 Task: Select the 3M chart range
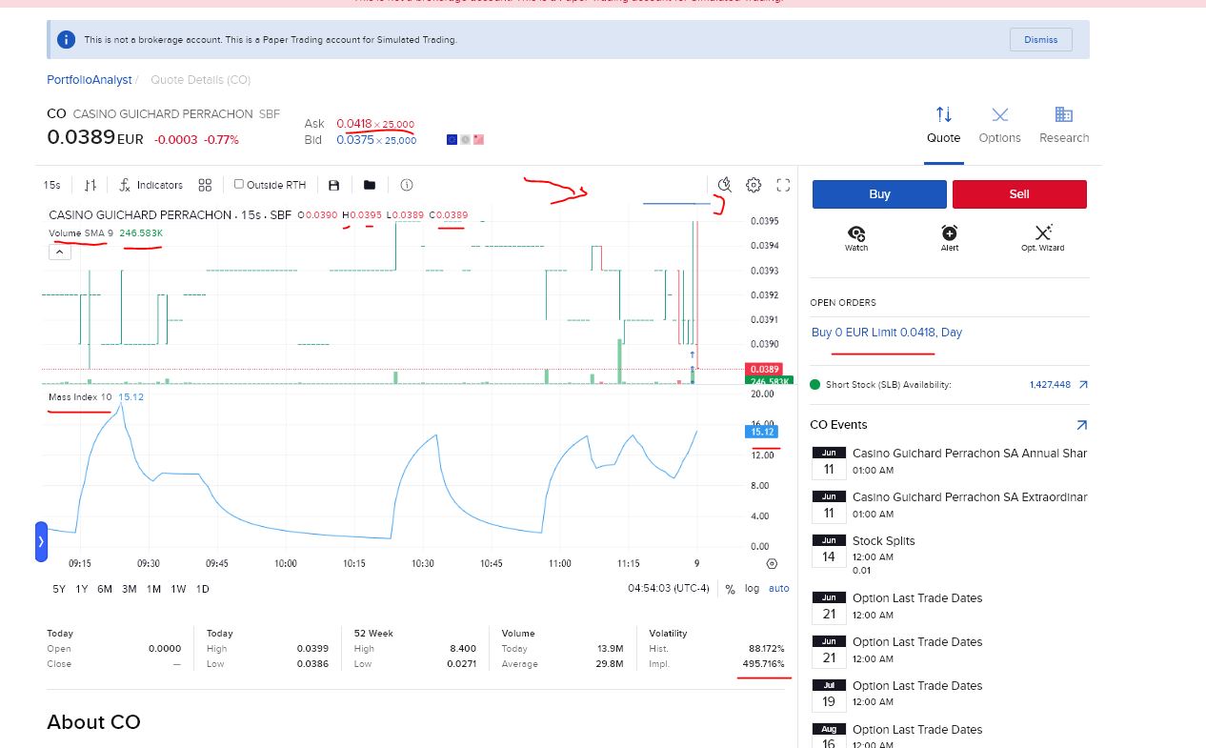130,589
